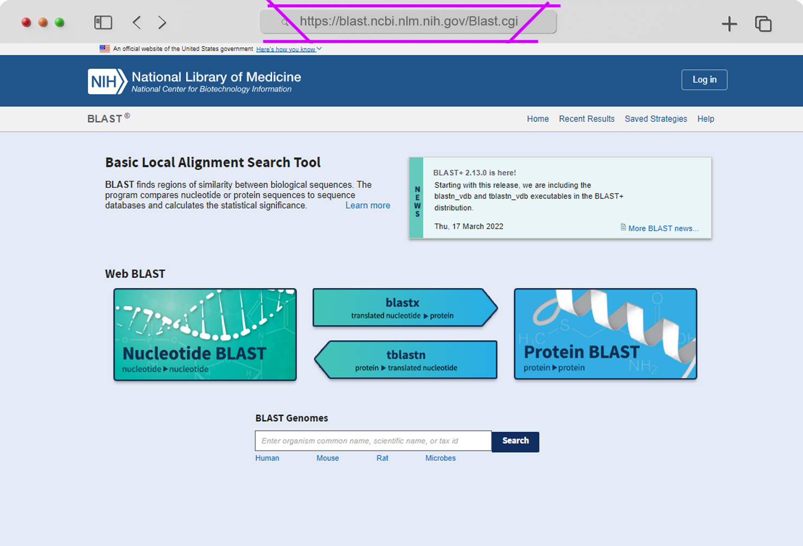Click the BLAST Genomes Search button

click(515, 441)
